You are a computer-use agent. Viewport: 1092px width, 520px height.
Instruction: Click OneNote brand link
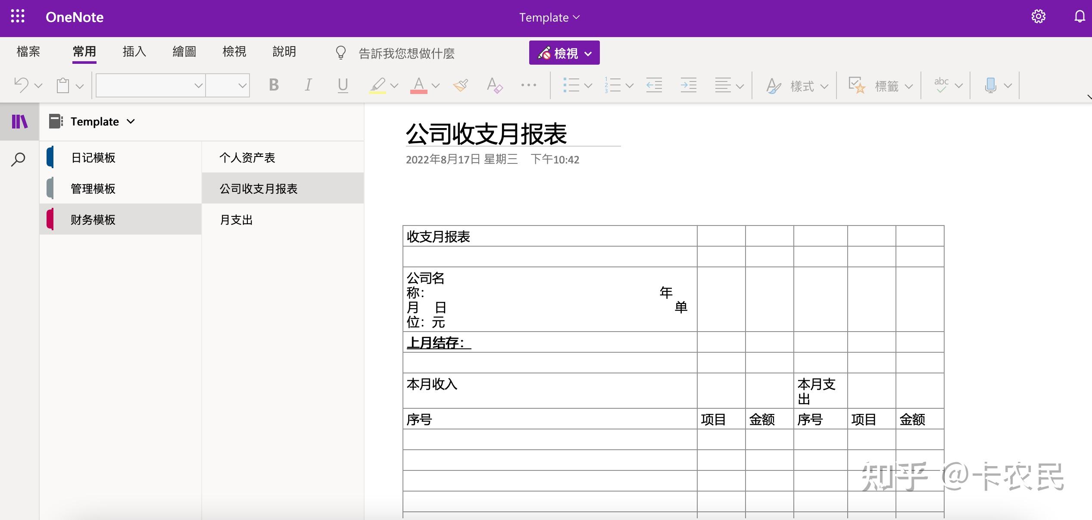click(x=75, y=17)
